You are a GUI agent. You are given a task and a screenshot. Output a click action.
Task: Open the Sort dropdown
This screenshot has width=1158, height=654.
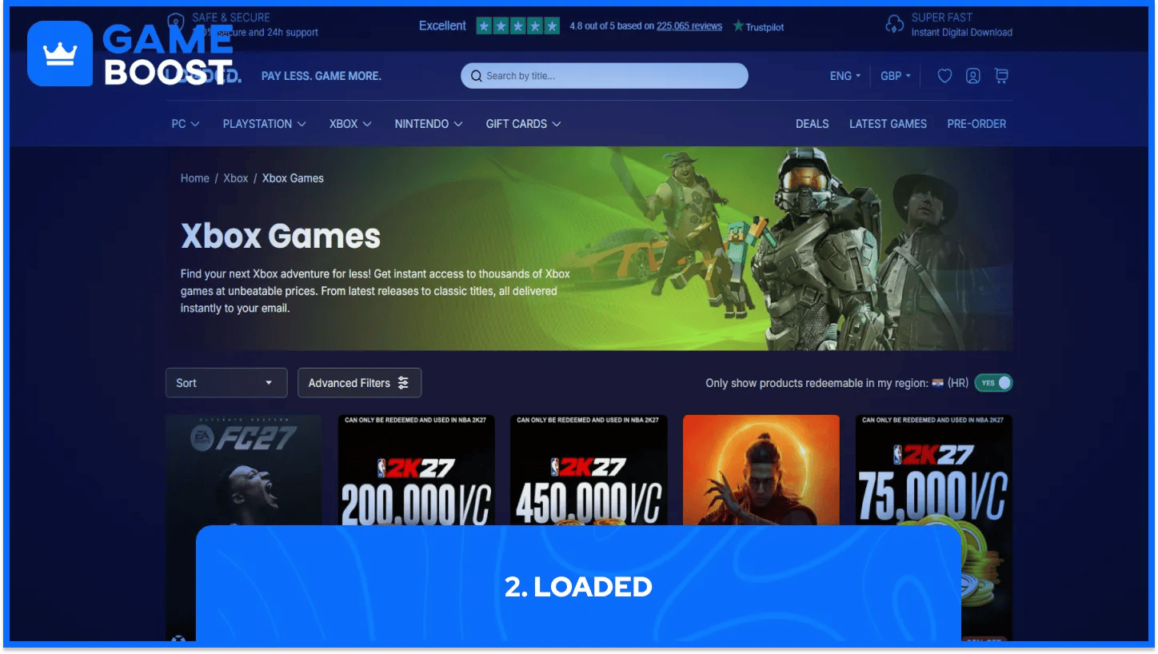click(226, 383)
